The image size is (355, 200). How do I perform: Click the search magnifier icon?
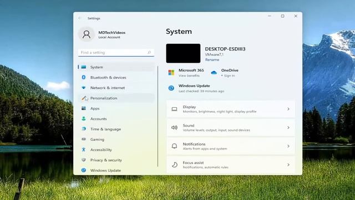tap(149, 52)
